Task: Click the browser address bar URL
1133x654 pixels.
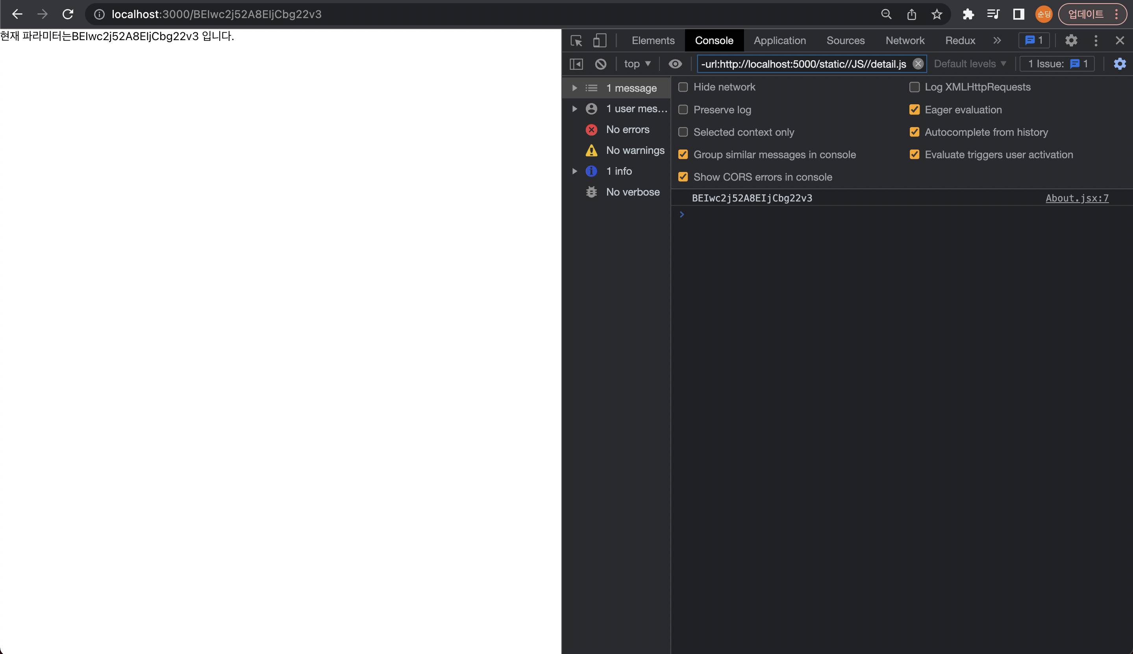Action: [217, 15]
